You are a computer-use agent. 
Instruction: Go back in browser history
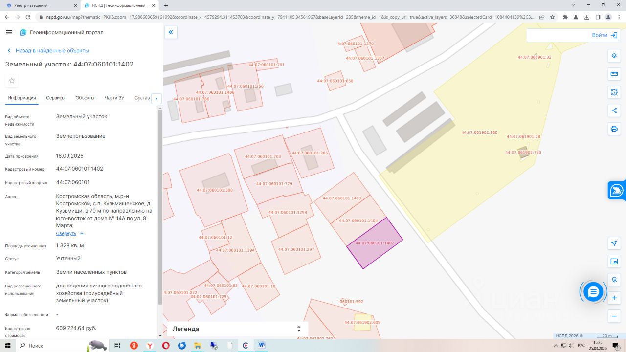pyautogui.click(x=7, y=17)
